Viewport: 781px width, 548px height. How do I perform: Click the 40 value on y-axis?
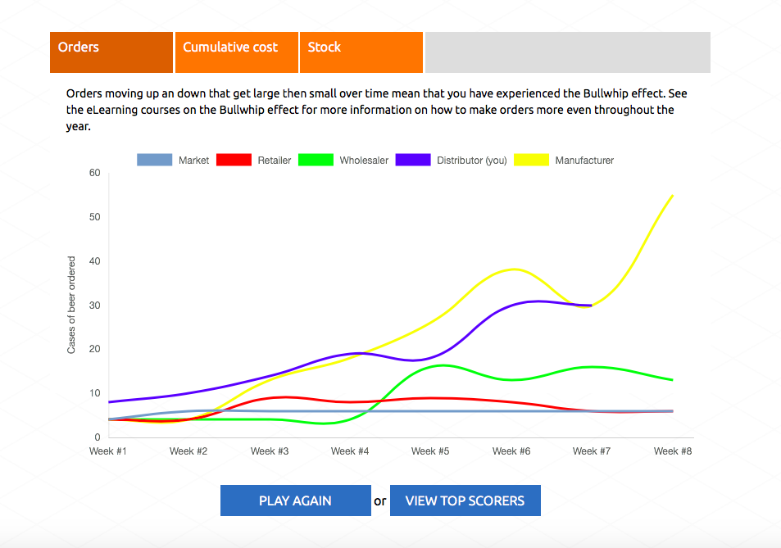pos(94,260)
